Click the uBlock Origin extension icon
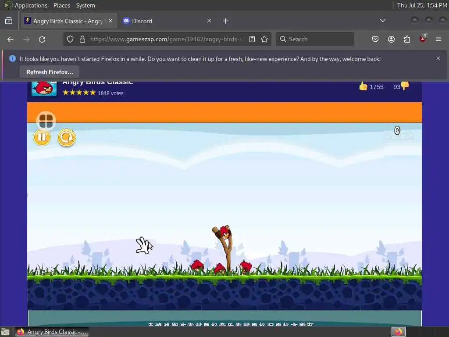 (423, 39)
